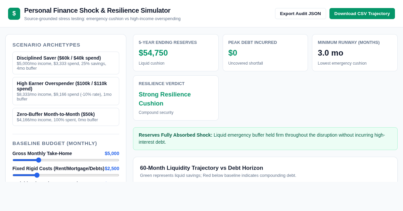Click the $2,500 fixed costs value
This screenshot has height=211, width=403.
[x=112, y=168]
